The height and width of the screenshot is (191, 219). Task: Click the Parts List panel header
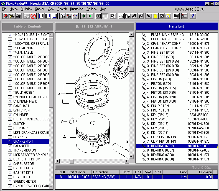point(177,26)
